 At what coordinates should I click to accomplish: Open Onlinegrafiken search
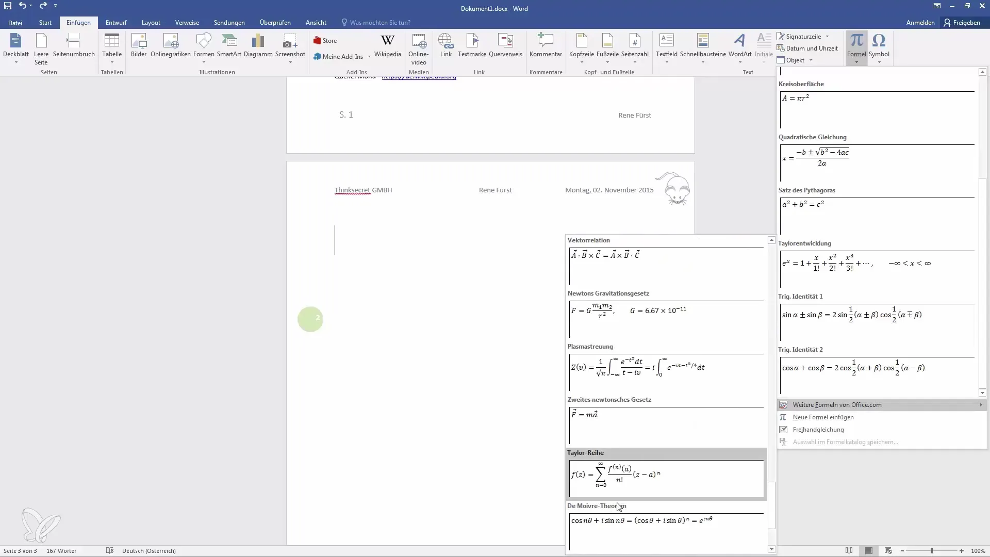[171, 45]
